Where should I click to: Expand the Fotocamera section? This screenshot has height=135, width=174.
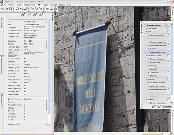(x=146, y=28)
